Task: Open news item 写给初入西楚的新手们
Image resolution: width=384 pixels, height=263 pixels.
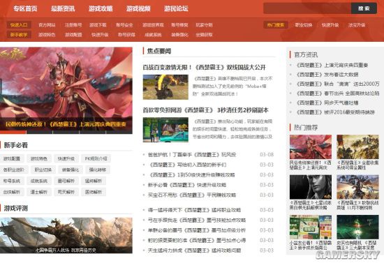Action: point(188,165)
